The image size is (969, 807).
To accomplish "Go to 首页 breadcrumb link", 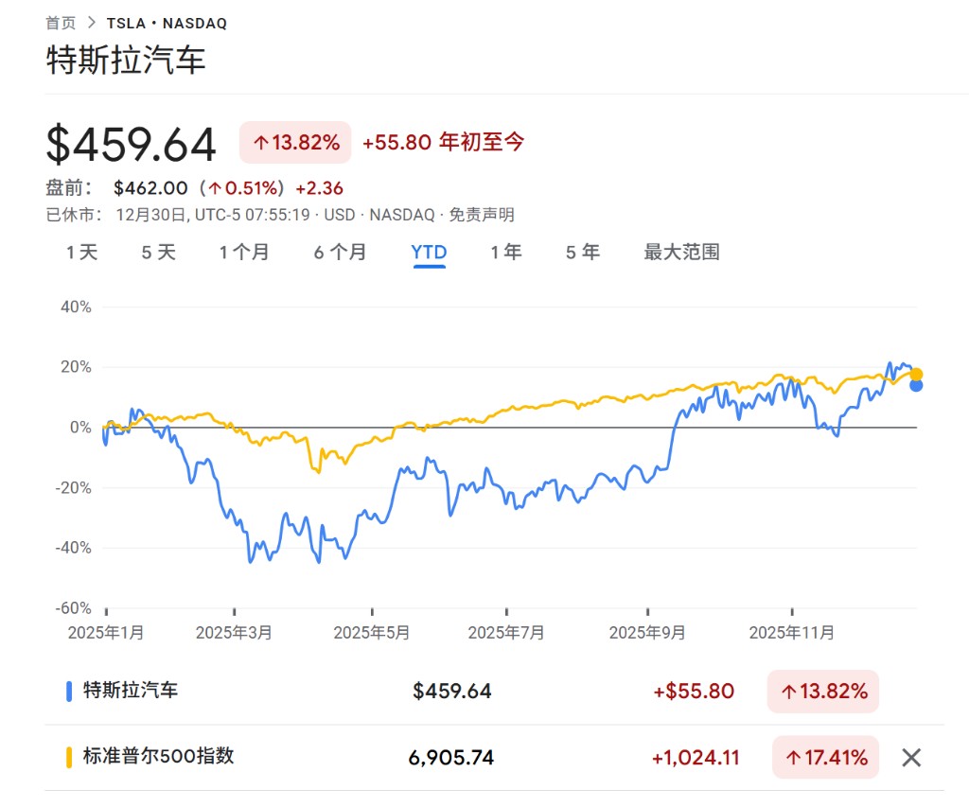I will click(x=61, y=23).
